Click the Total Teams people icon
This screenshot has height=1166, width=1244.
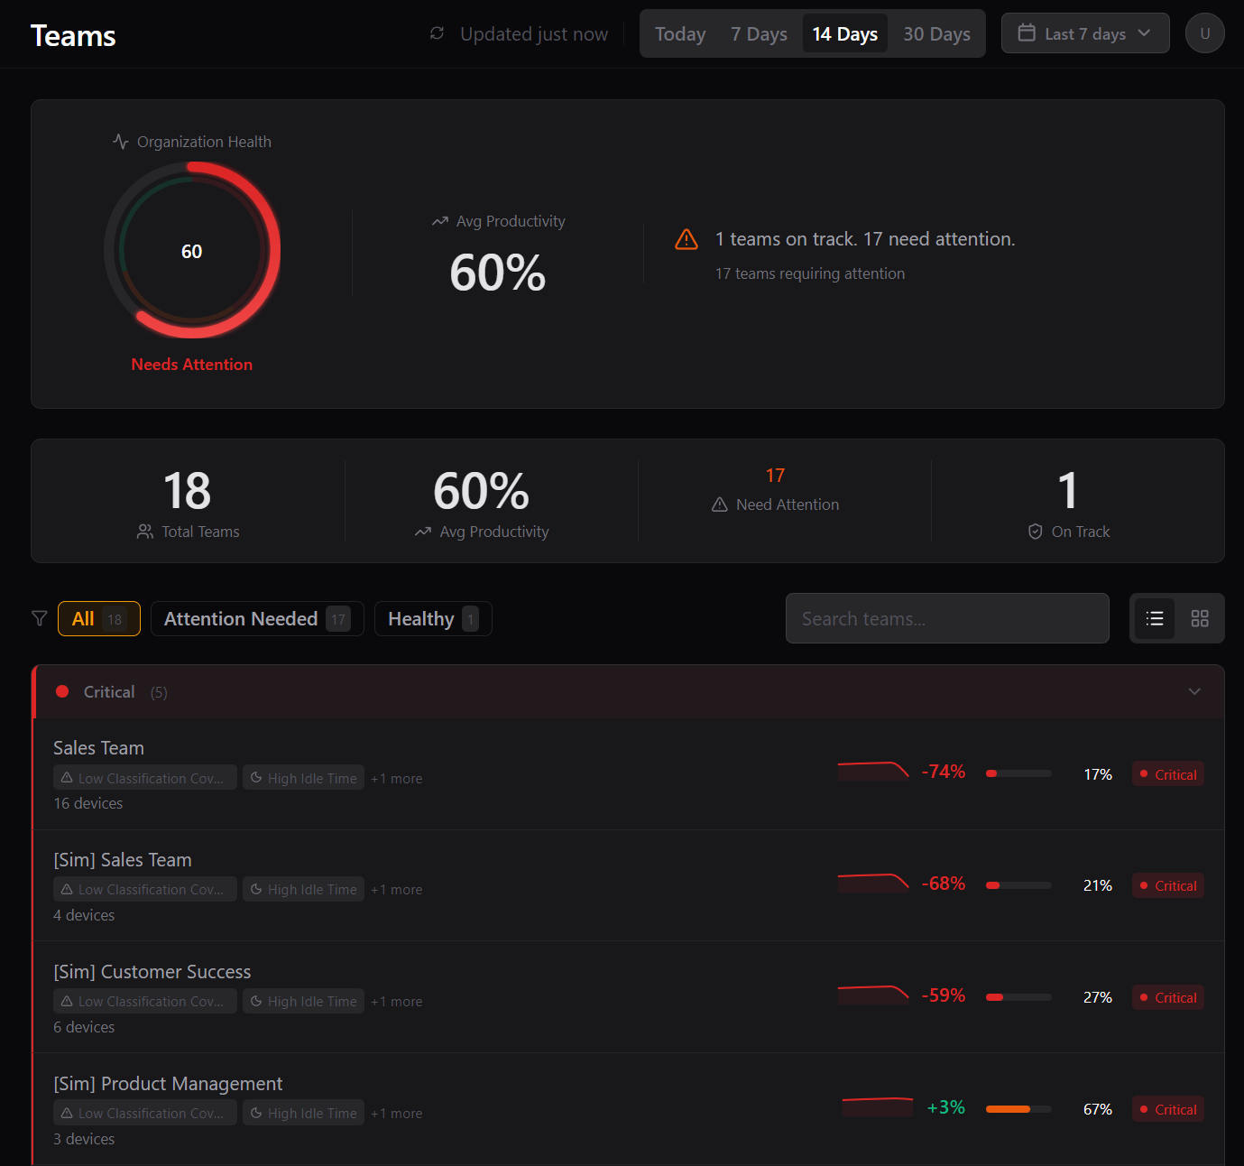pos(145,532)
